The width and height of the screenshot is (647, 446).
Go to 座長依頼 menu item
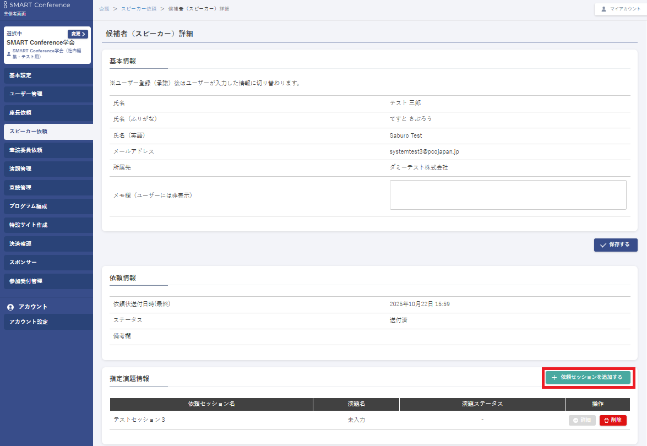pyautogui.click(x=47, y=112)
